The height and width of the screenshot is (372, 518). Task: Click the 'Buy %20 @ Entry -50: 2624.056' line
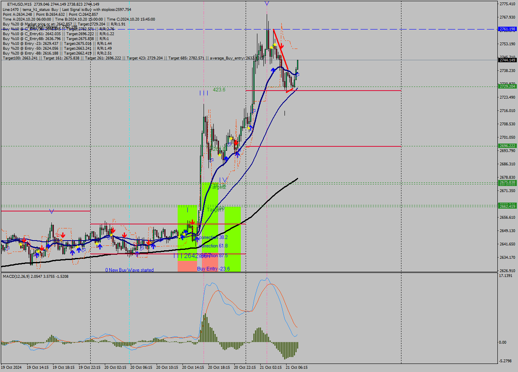coord(57,48)
